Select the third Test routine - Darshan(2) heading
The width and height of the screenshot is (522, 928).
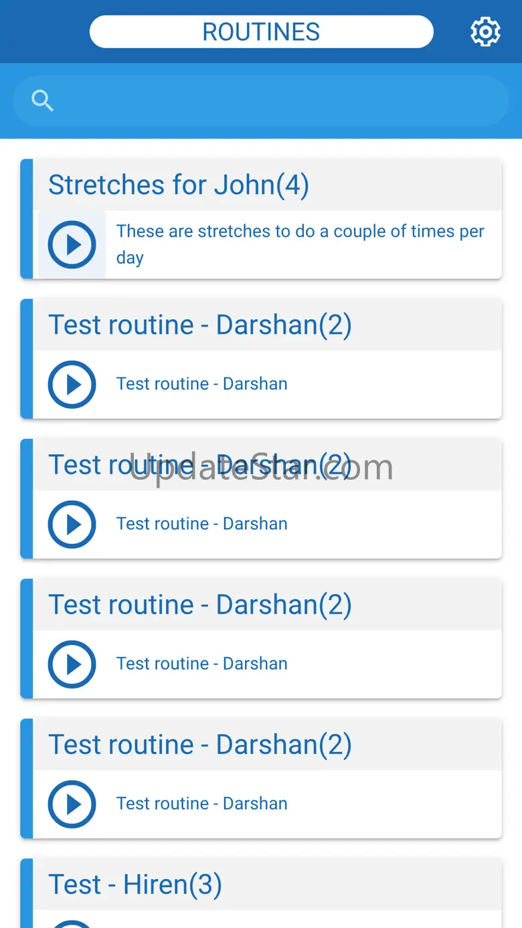coord(200,605)
